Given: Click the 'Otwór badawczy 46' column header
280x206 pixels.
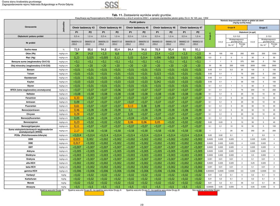Looking at the screenshot, I should coord(164,28).
